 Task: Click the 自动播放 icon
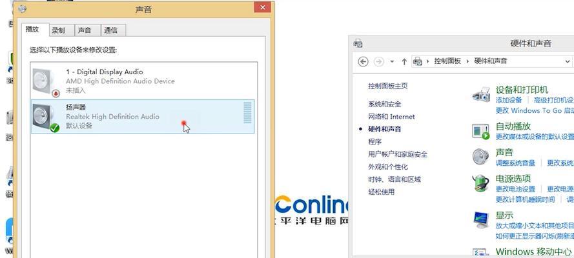click(x=480, y=131)
